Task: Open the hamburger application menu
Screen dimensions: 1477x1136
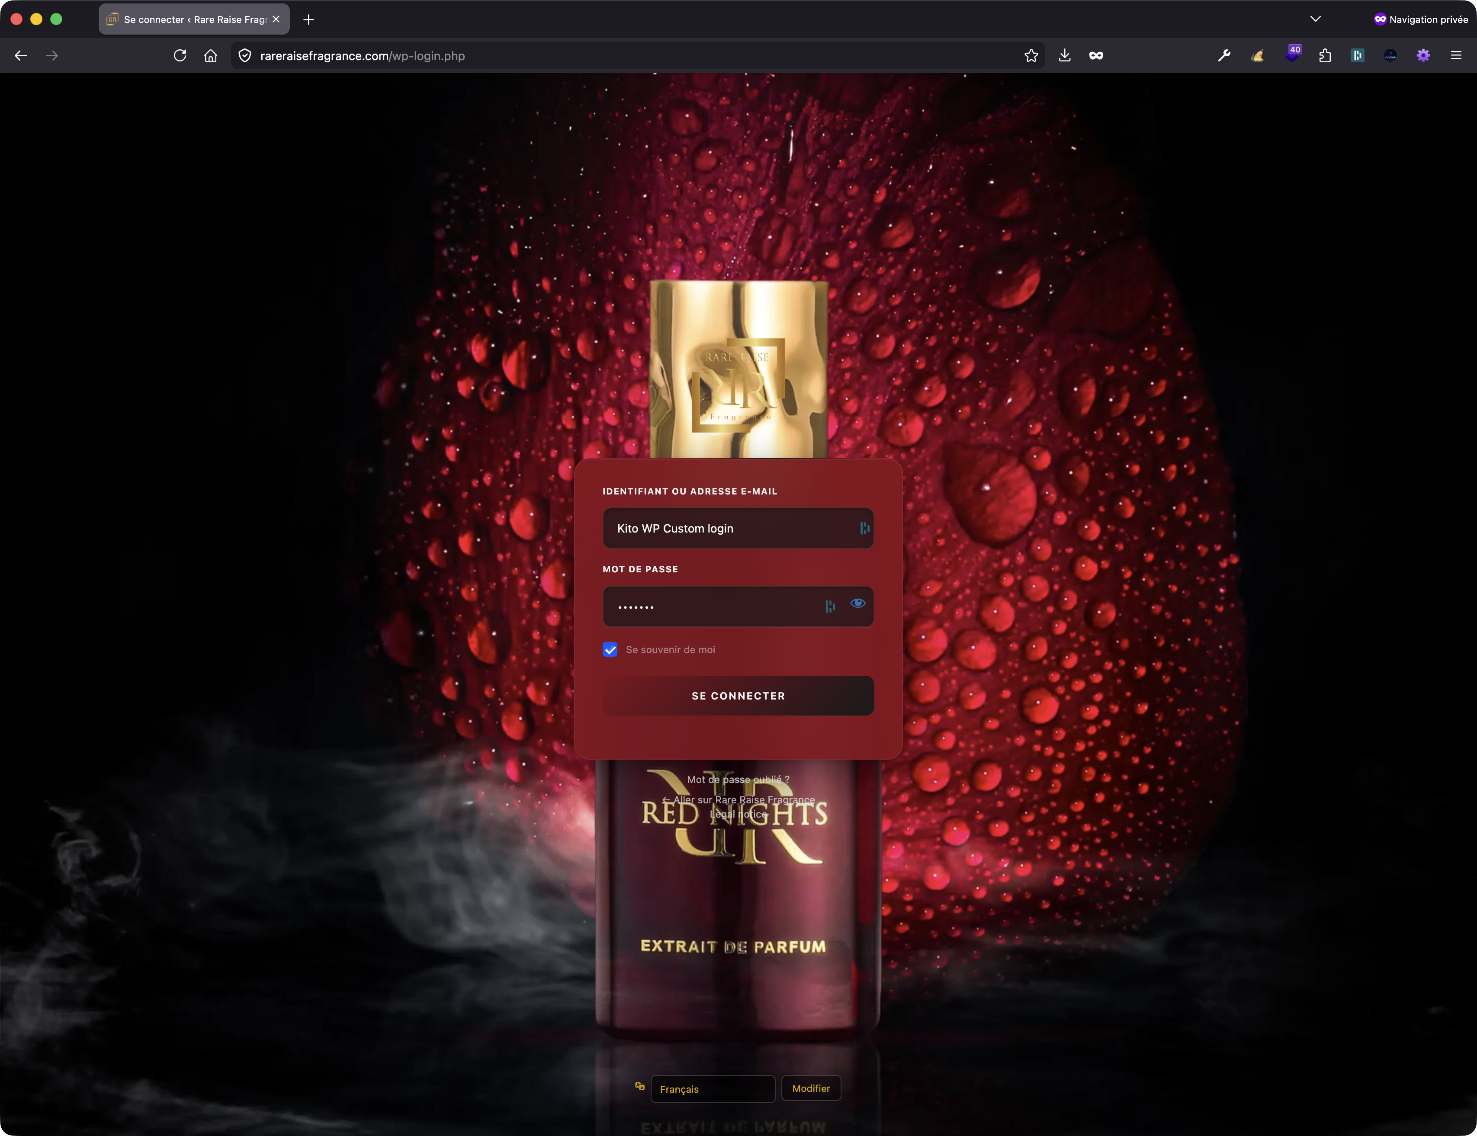Action: (x=1456, y=56)
